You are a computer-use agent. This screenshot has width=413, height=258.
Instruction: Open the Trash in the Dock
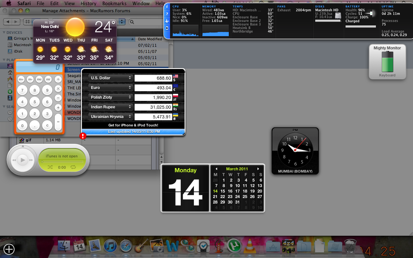(350, 246)
